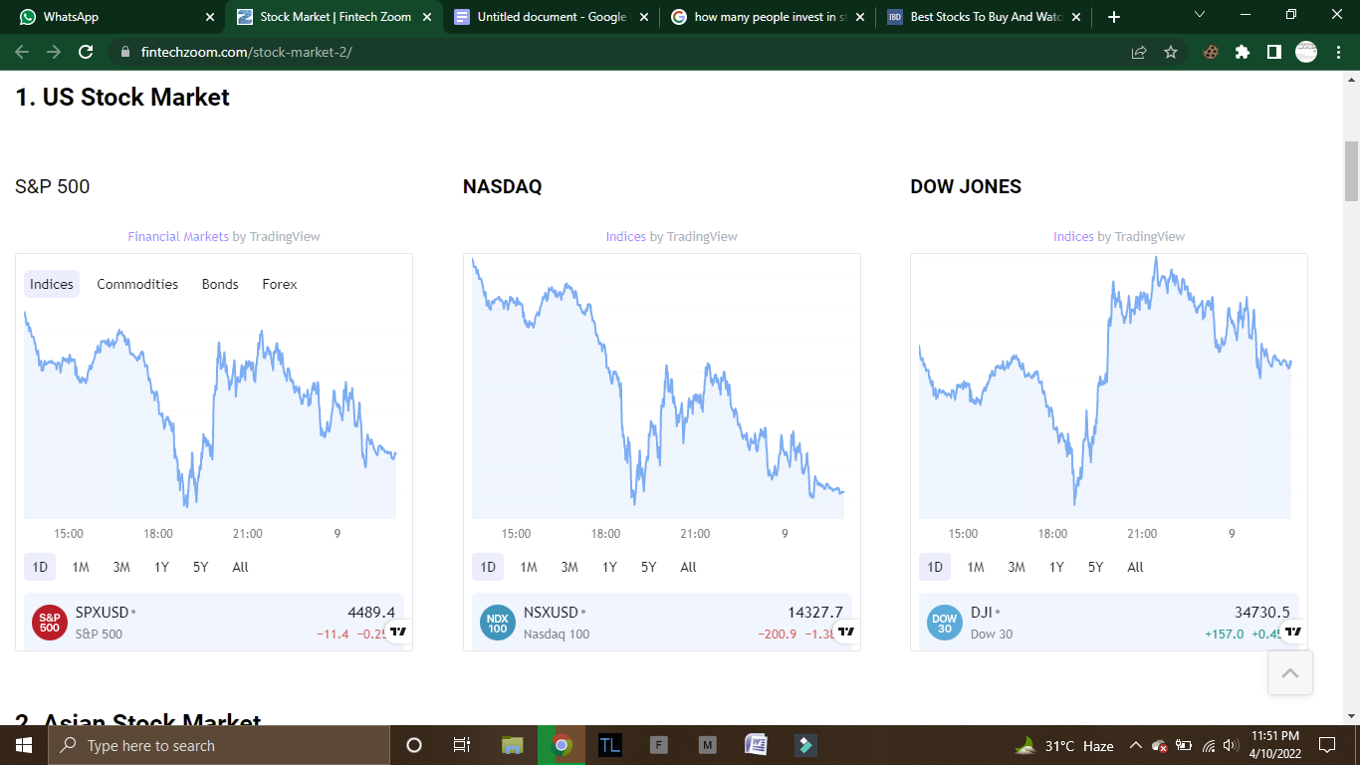
Task: Switch to the Indices tab
Action: click(x=52, y=284)
